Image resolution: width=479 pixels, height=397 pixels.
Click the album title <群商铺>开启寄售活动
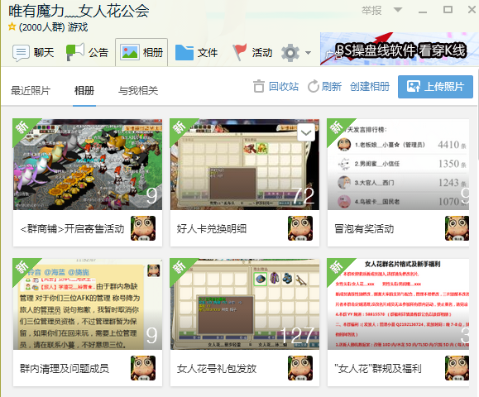click(72, 229)
